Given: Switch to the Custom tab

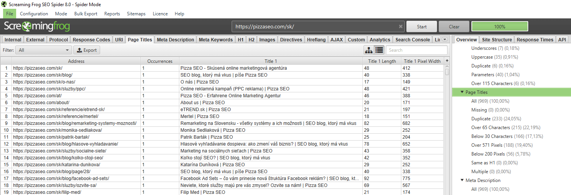Looking at the screenshot, I should [x=356, y=39].
